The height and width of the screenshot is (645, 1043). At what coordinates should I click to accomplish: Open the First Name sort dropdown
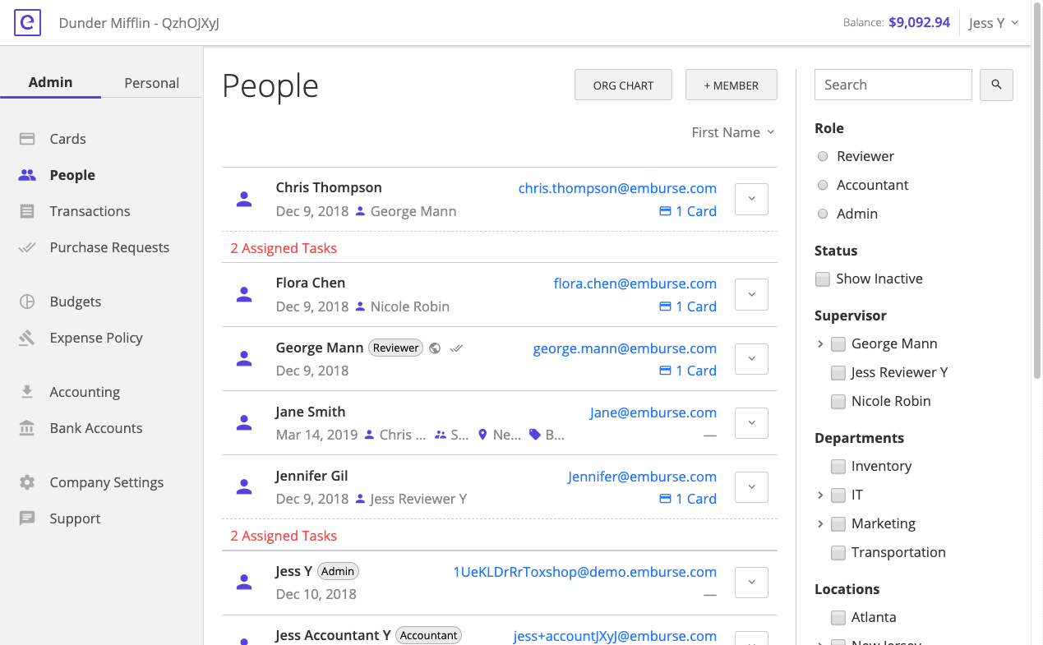coord(733,132)
